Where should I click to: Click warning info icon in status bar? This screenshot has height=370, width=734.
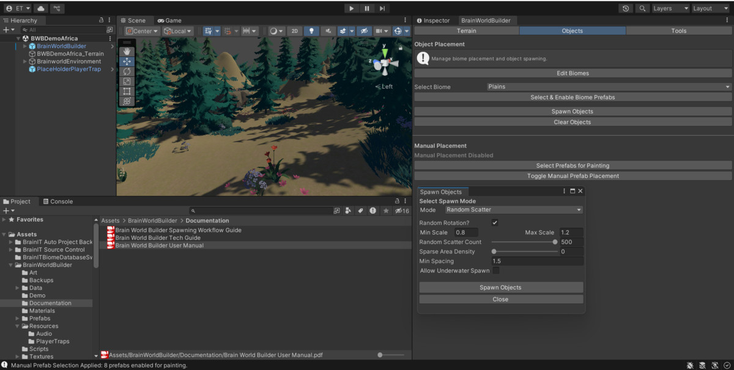point(5,365)
